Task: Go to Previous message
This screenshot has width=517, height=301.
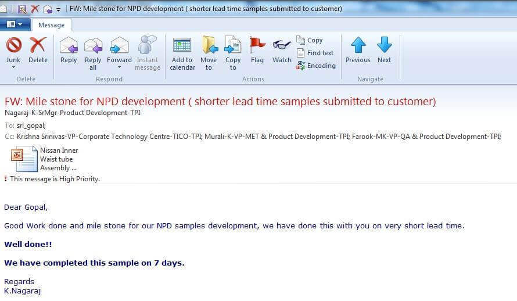Action: pos(358,50)
